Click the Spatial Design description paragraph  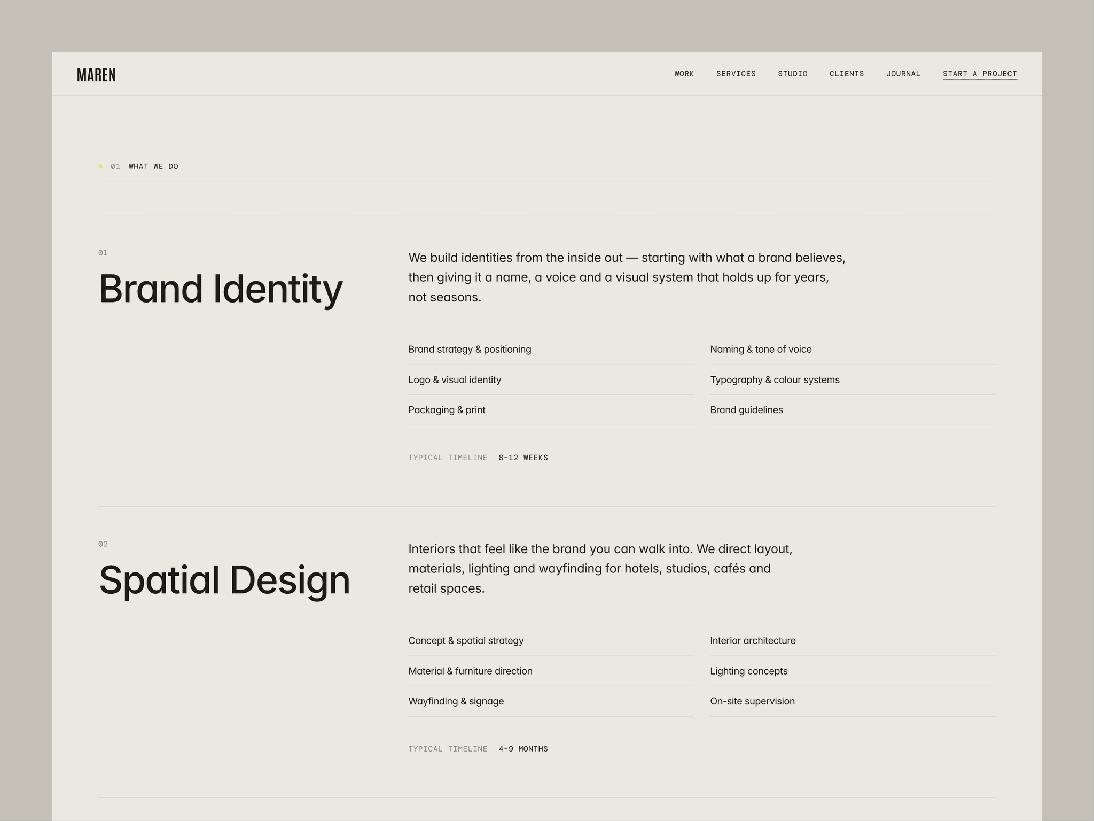(x=600, y=569)
